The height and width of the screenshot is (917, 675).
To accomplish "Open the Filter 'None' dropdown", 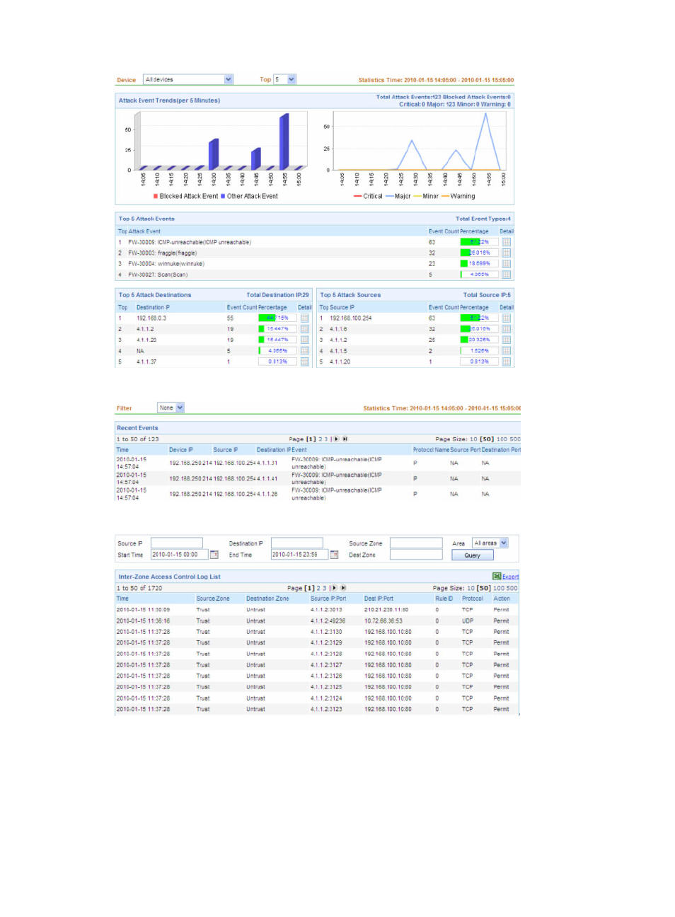I will coord(171,408).
